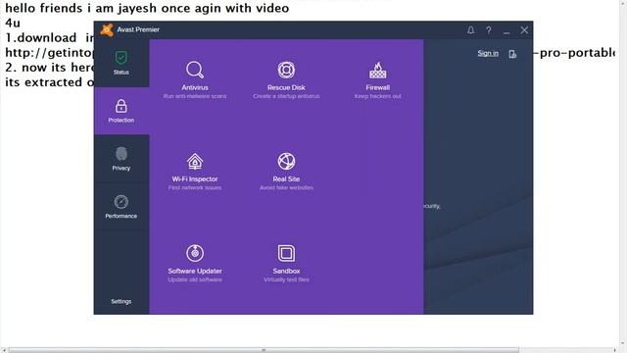Open Avast Settings at the sidebar bottom

coord(121,301)
